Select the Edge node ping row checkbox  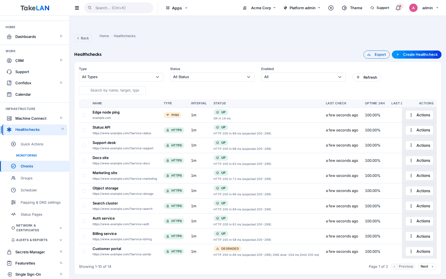tap(84, 115)
